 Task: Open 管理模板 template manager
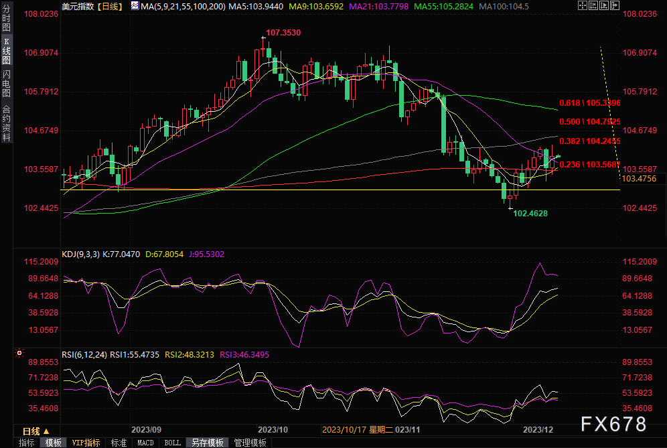[x=250, y=443]
